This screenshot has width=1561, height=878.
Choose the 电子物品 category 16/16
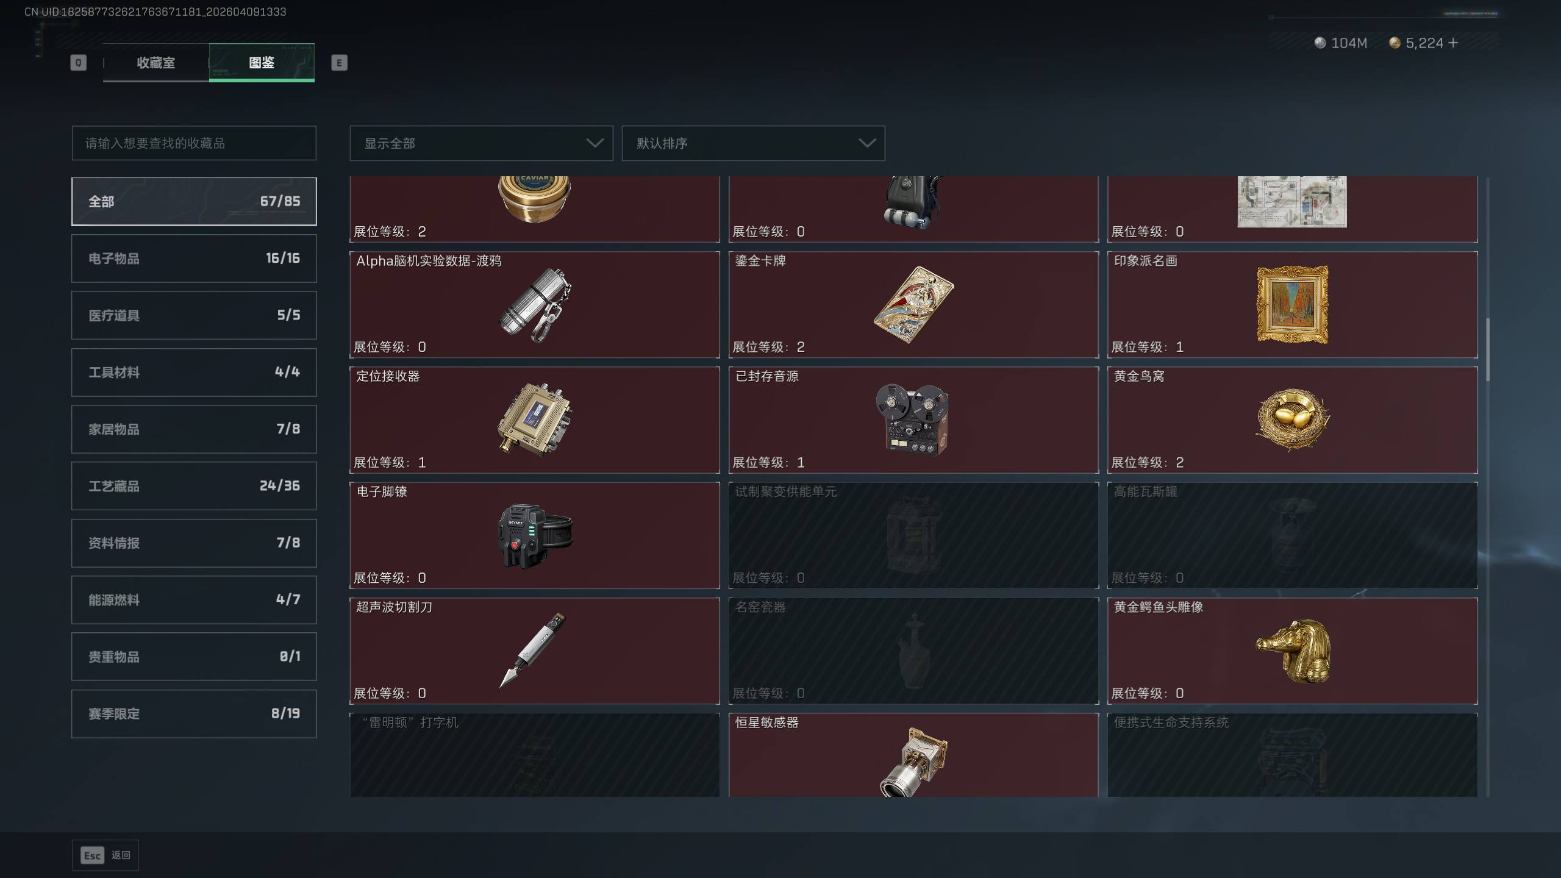(x=194, y=258)
